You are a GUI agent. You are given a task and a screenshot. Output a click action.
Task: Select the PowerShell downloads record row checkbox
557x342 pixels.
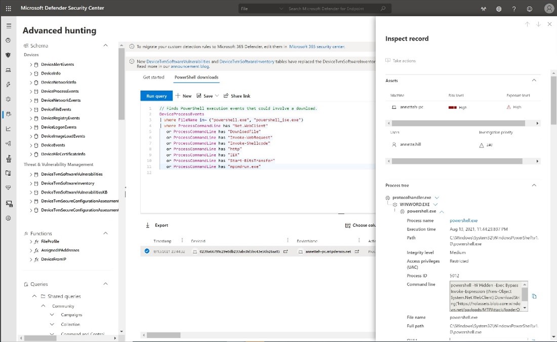[x=146, y=250]
